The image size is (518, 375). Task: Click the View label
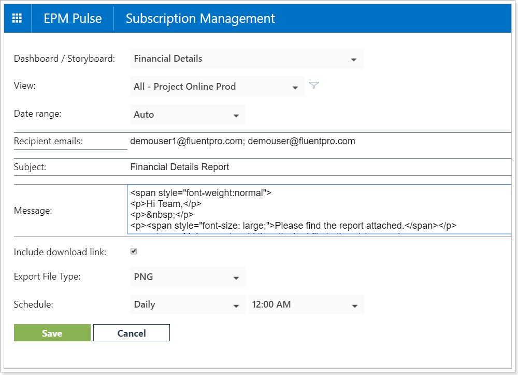25,86
